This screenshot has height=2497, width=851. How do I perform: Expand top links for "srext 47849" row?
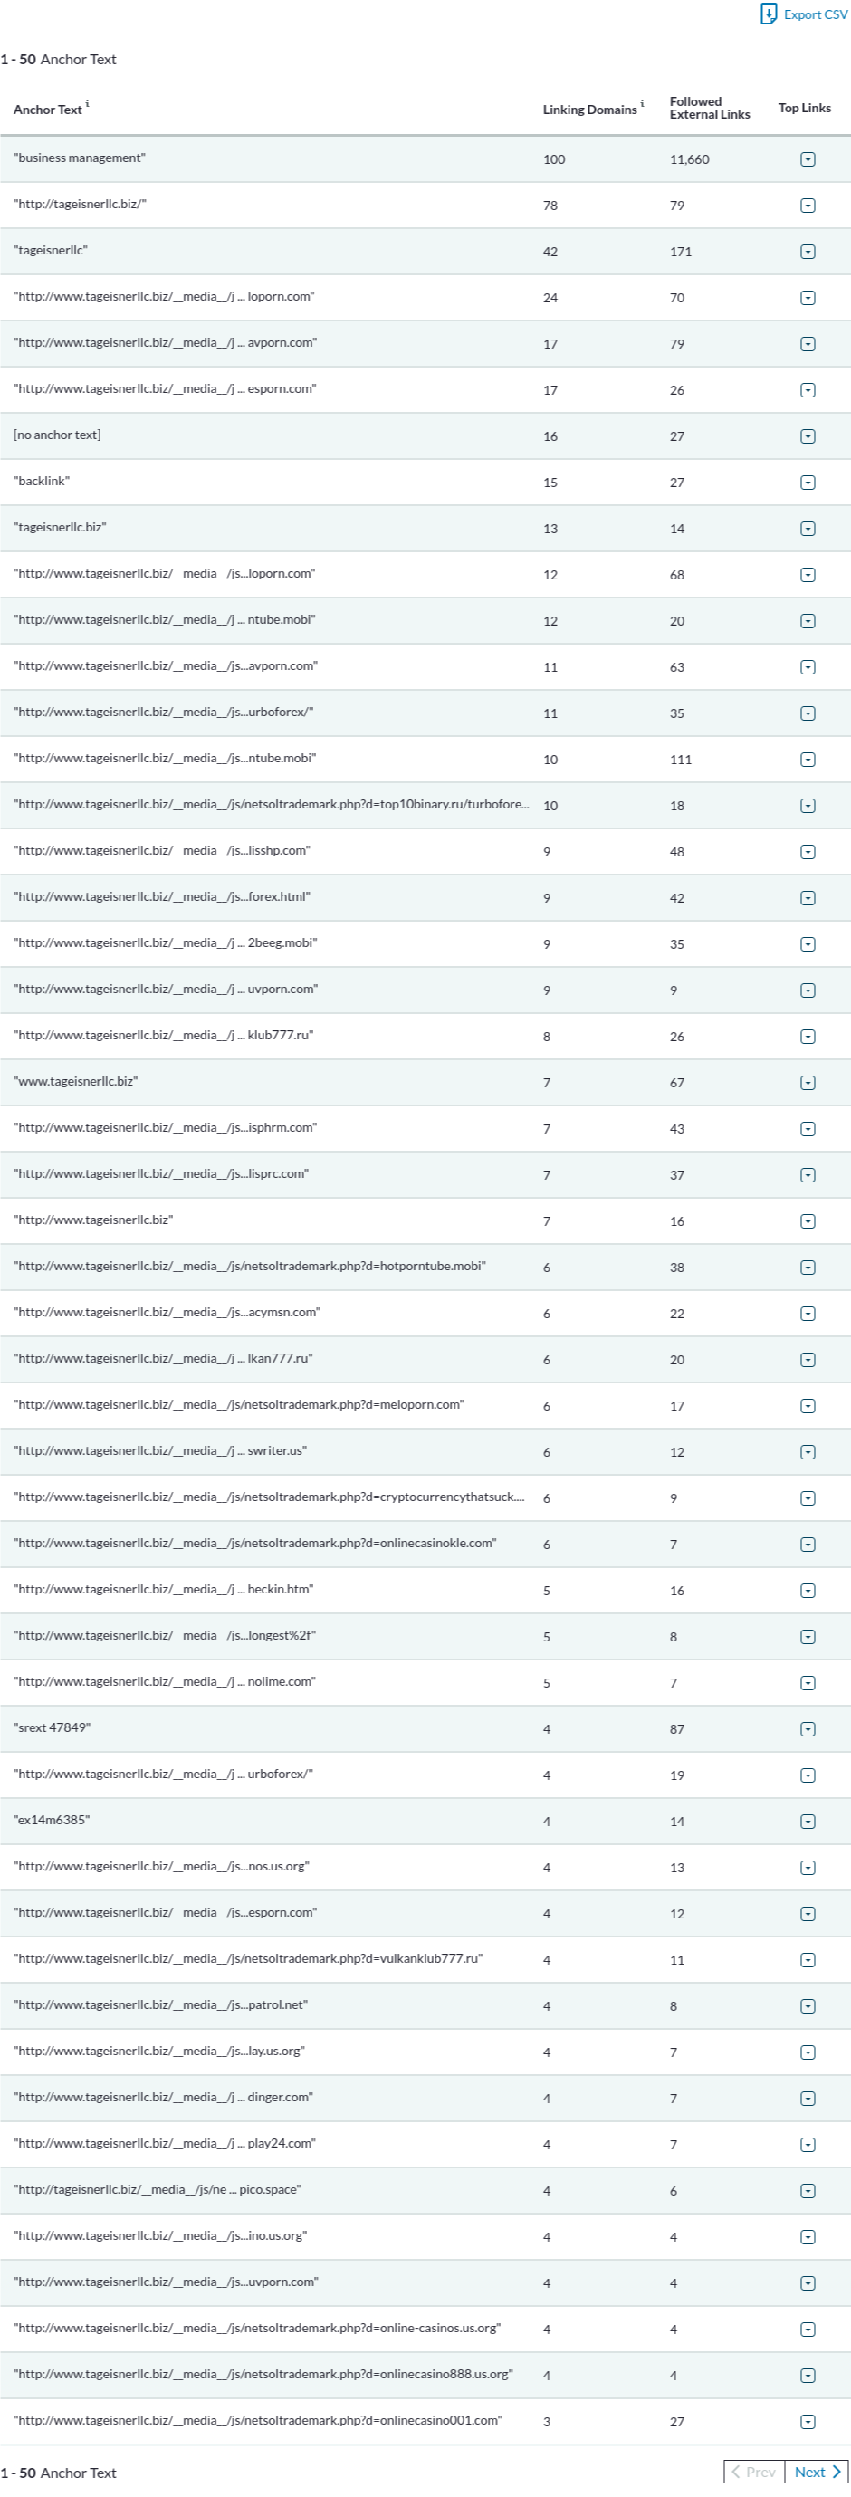[x=808, y=1729]
